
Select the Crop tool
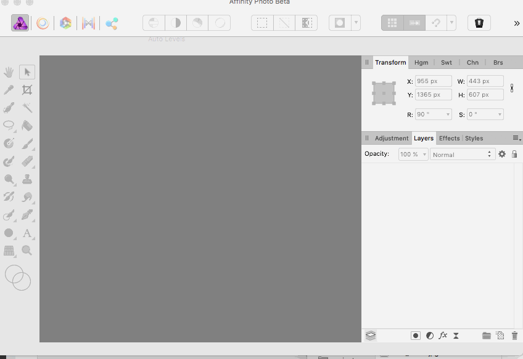27,90
